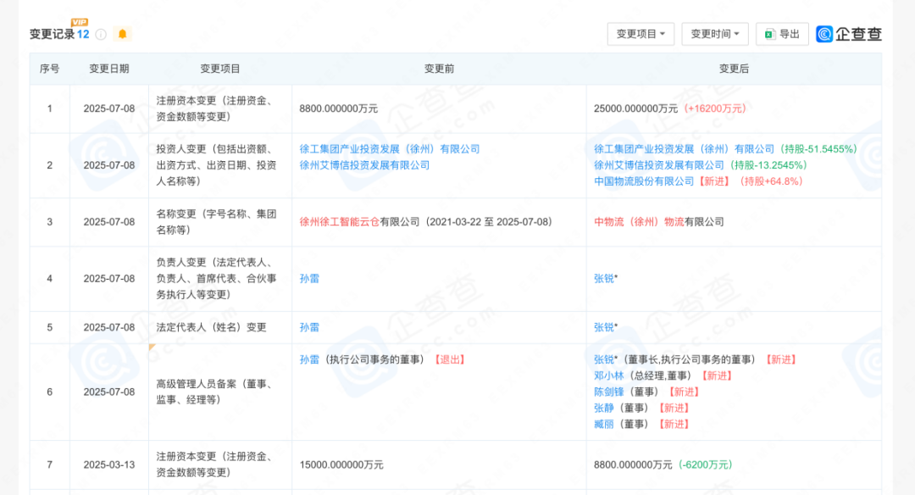Open 徐工集团产业投资发展（徐州）有限公司 in 变更前 column
The height and width of the screenshot is (495, 915).
coord(389,149)
